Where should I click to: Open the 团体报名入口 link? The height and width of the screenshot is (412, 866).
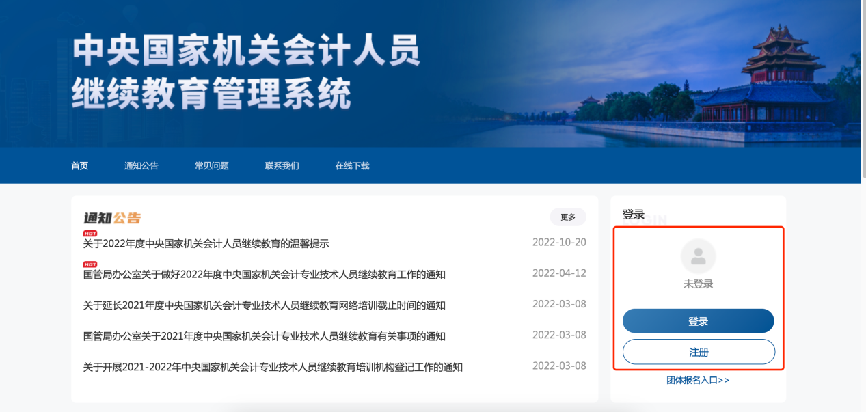[699, 379]
